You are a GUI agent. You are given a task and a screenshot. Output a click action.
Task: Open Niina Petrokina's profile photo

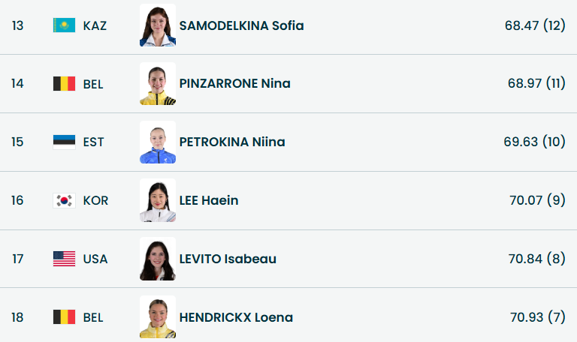click(158, 142)
